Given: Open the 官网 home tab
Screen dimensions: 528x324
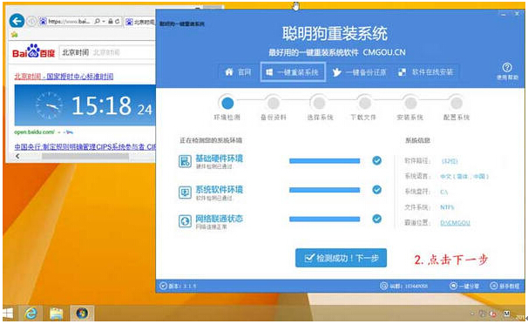Looking at the screenshot, I should [239, 72].
